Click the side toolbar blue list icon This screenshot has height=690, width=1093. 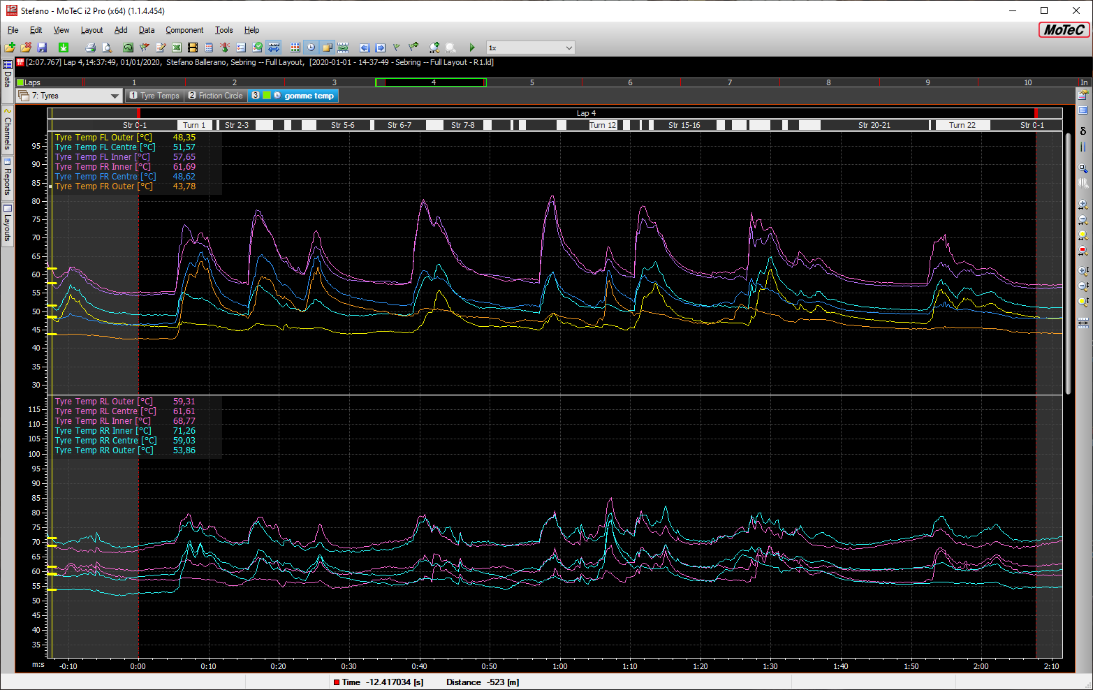click(x=1083, y=110)
